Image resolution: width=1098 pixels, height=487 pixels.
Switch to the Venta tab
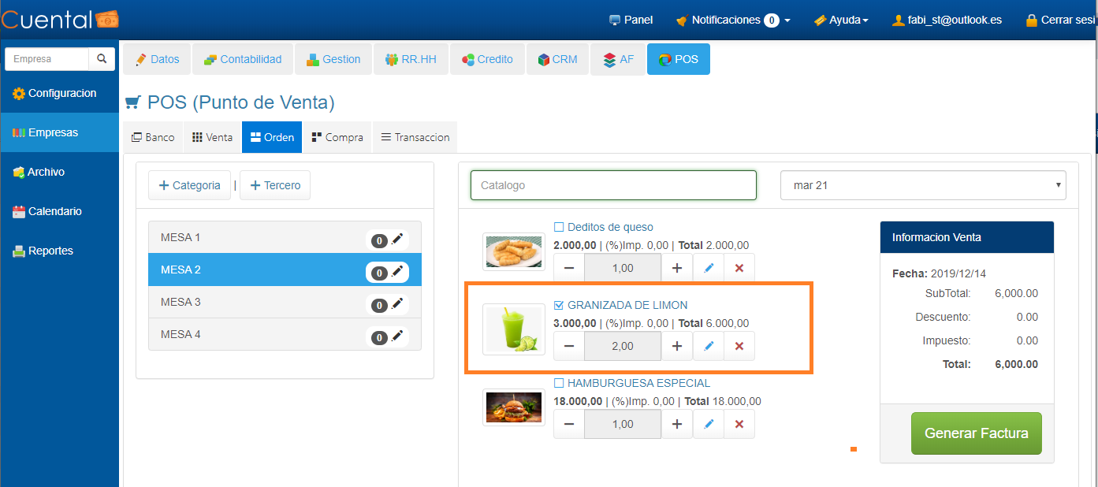(x=213, y=137)
